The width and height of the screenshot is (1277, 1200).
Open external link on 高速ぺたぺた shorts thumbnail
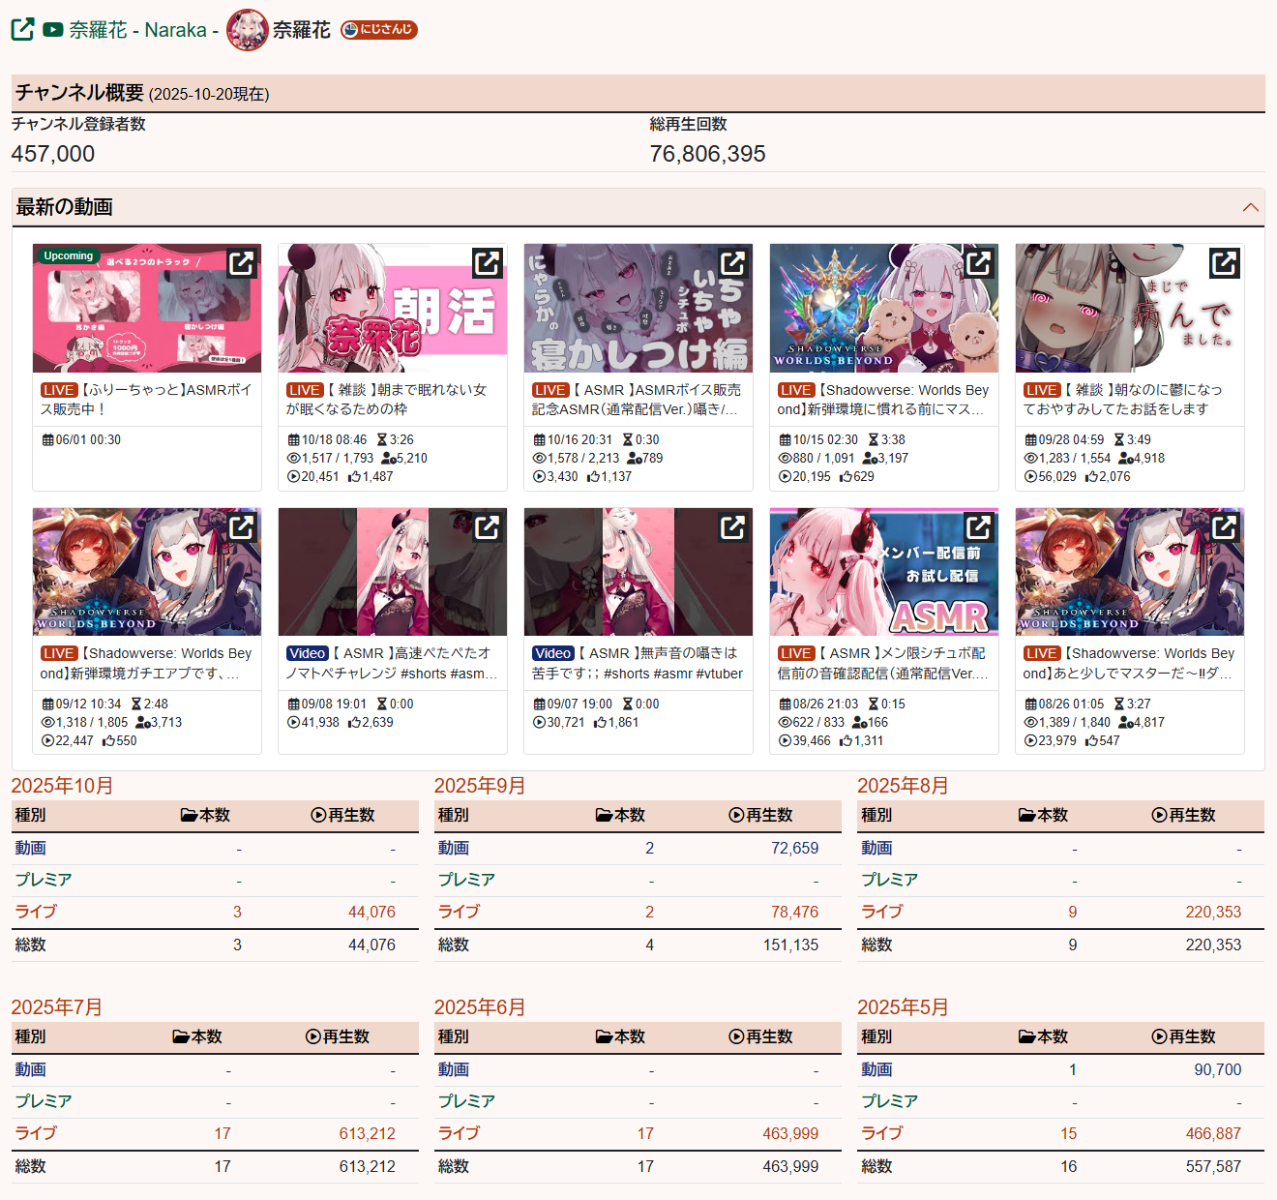point(487,526)
